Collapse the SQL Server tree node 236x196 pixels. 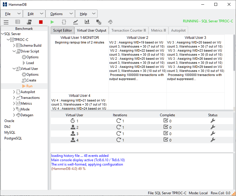tap(3, 34)
